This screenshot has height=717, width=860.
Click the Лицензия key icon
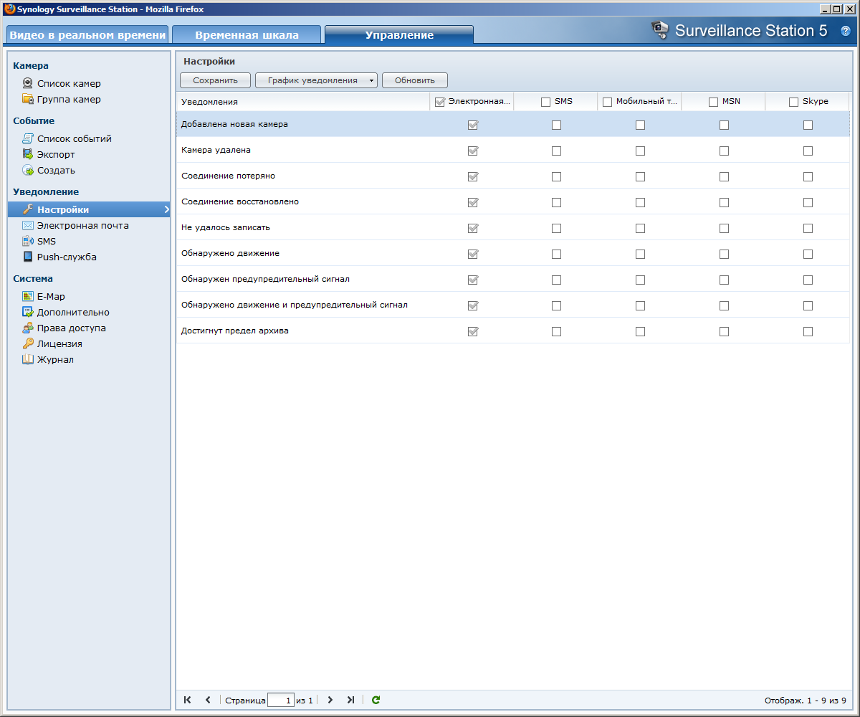coord(28,343)
